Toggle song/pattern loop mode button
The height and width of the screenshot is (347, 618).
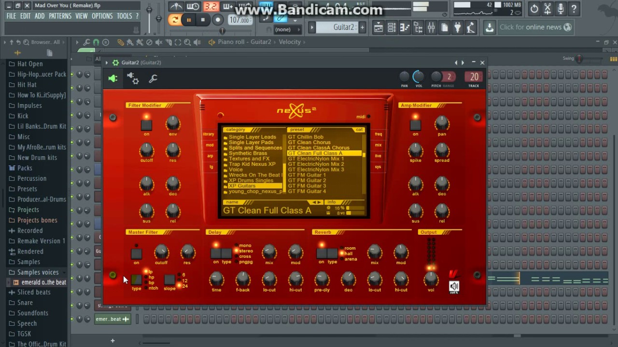pos(174,20)
